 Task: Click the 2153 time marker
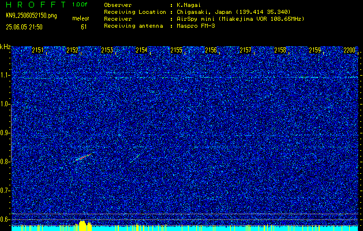pos(107,50)
